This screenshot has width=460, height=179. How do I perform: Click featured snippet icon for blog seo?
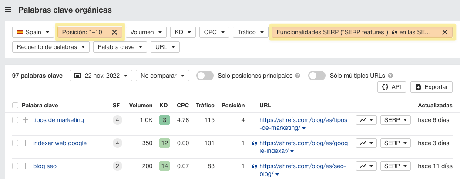(x=254, y=166)
